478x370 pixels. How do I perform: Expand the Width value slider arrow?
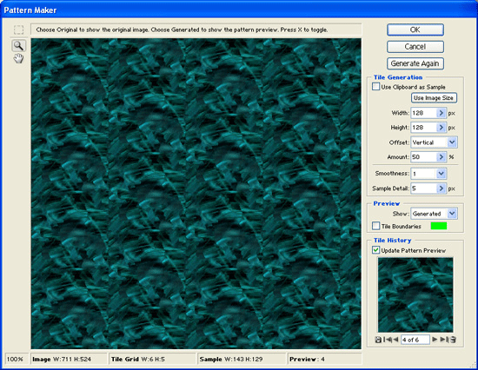tap(441, 113)
